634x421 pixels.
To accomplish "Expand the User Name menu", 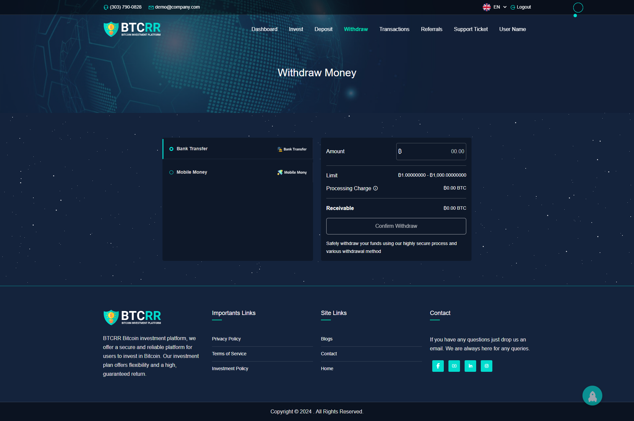I will tap(512, 29).
